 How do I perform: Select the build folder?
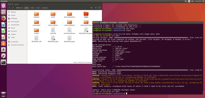pos(53,15)
